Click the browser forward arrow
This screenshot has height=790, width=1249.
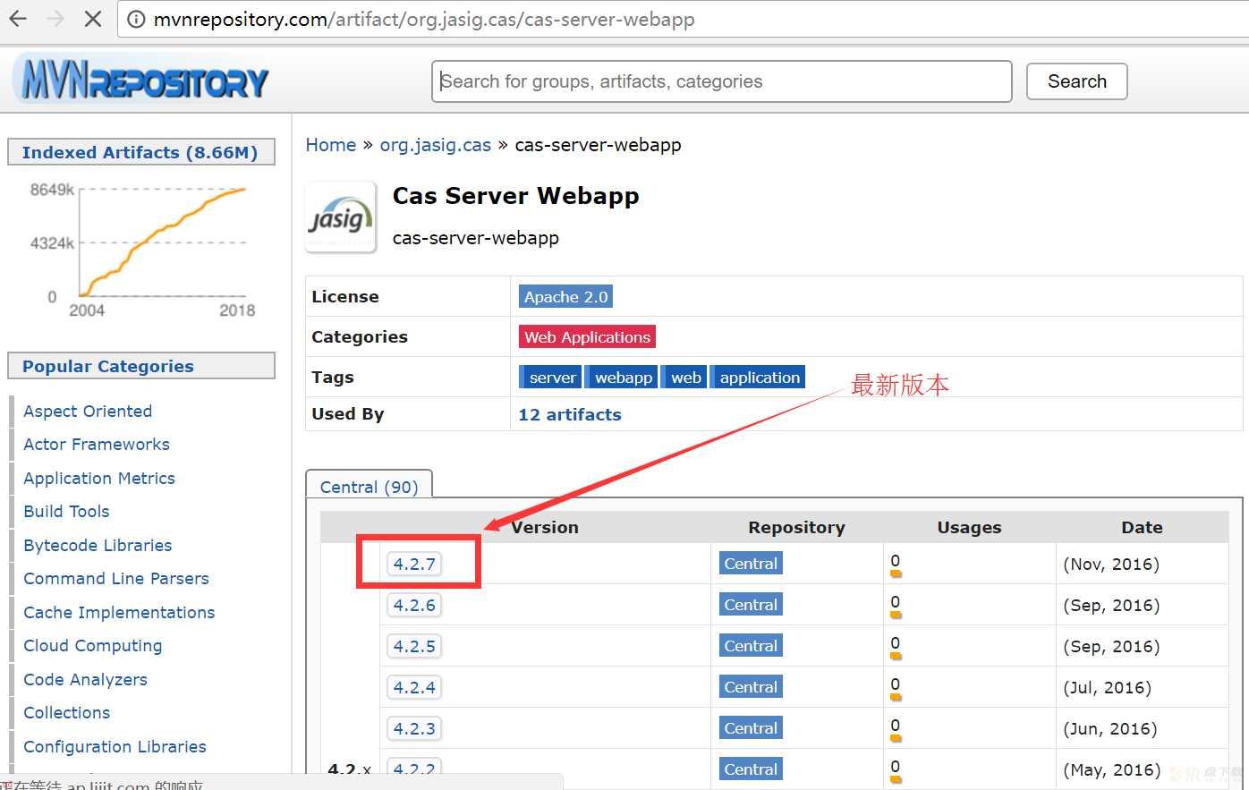[x=55, y=19]
